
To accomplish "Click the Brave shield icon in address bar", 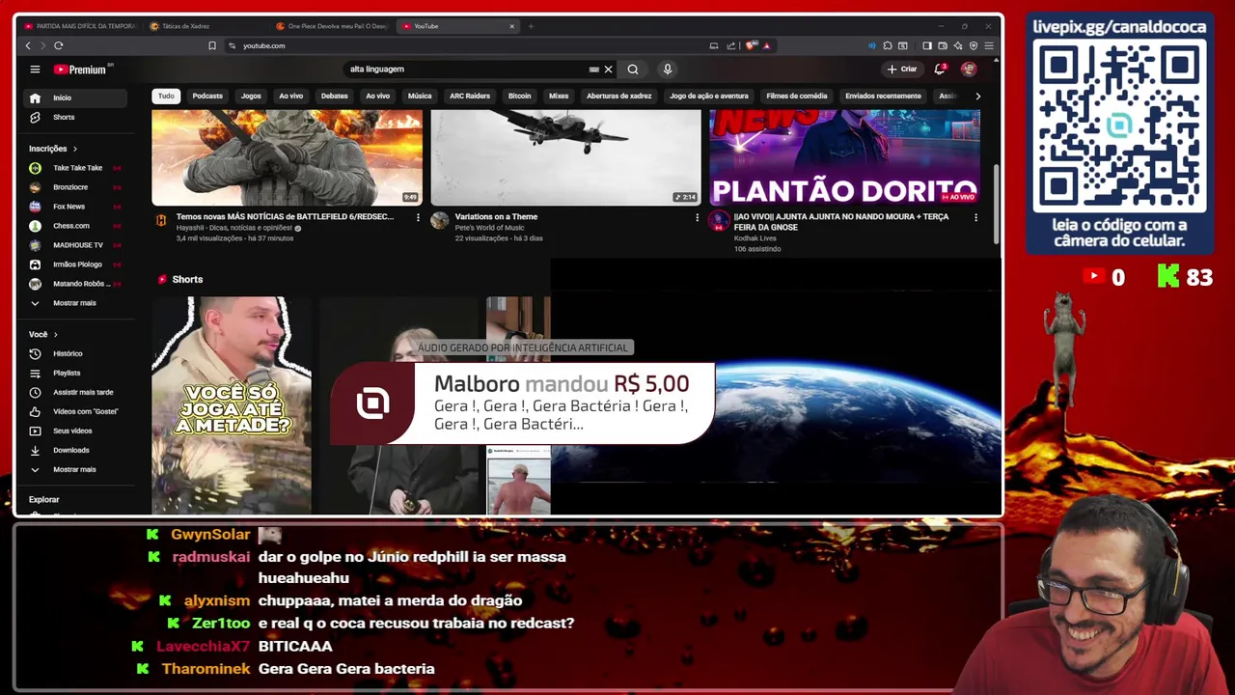I will [752, 45].
